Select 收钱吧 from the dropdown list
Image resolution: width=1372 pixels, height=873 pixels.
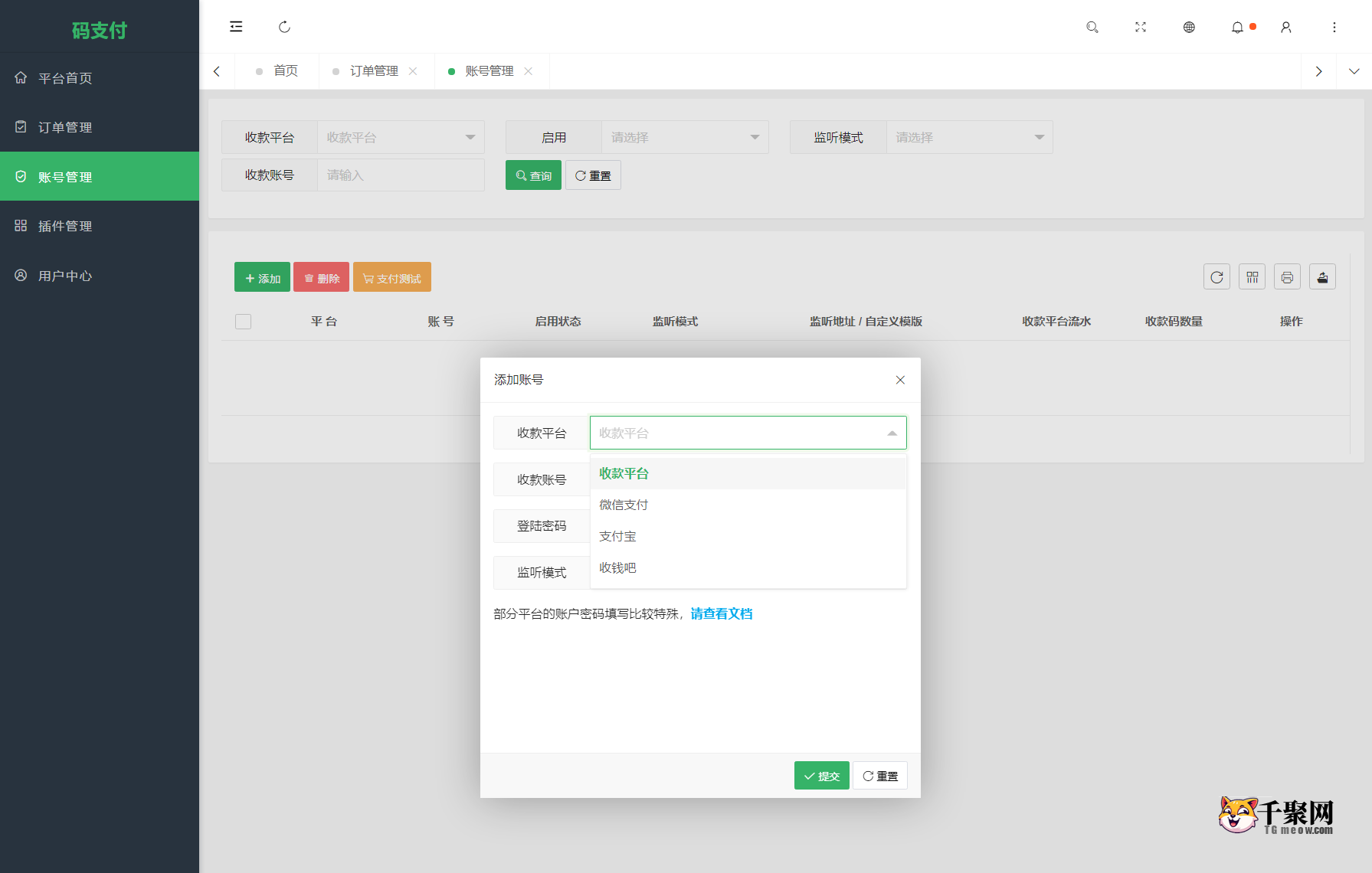tap(748, 567)
